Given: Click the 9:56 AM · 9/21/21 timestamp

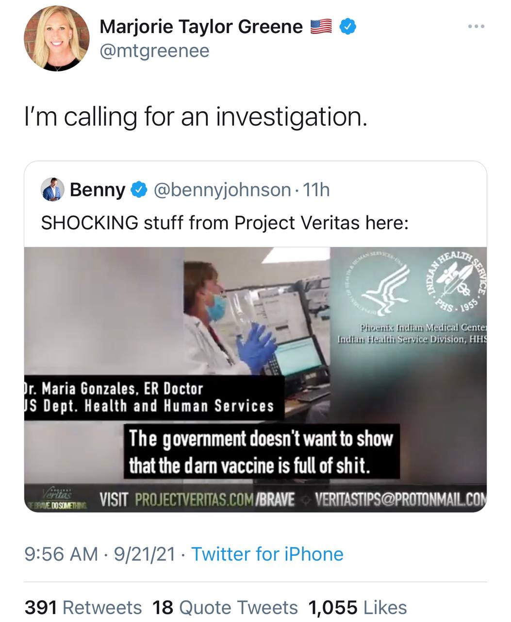Looking at the screenshot, I should (99, 554).
